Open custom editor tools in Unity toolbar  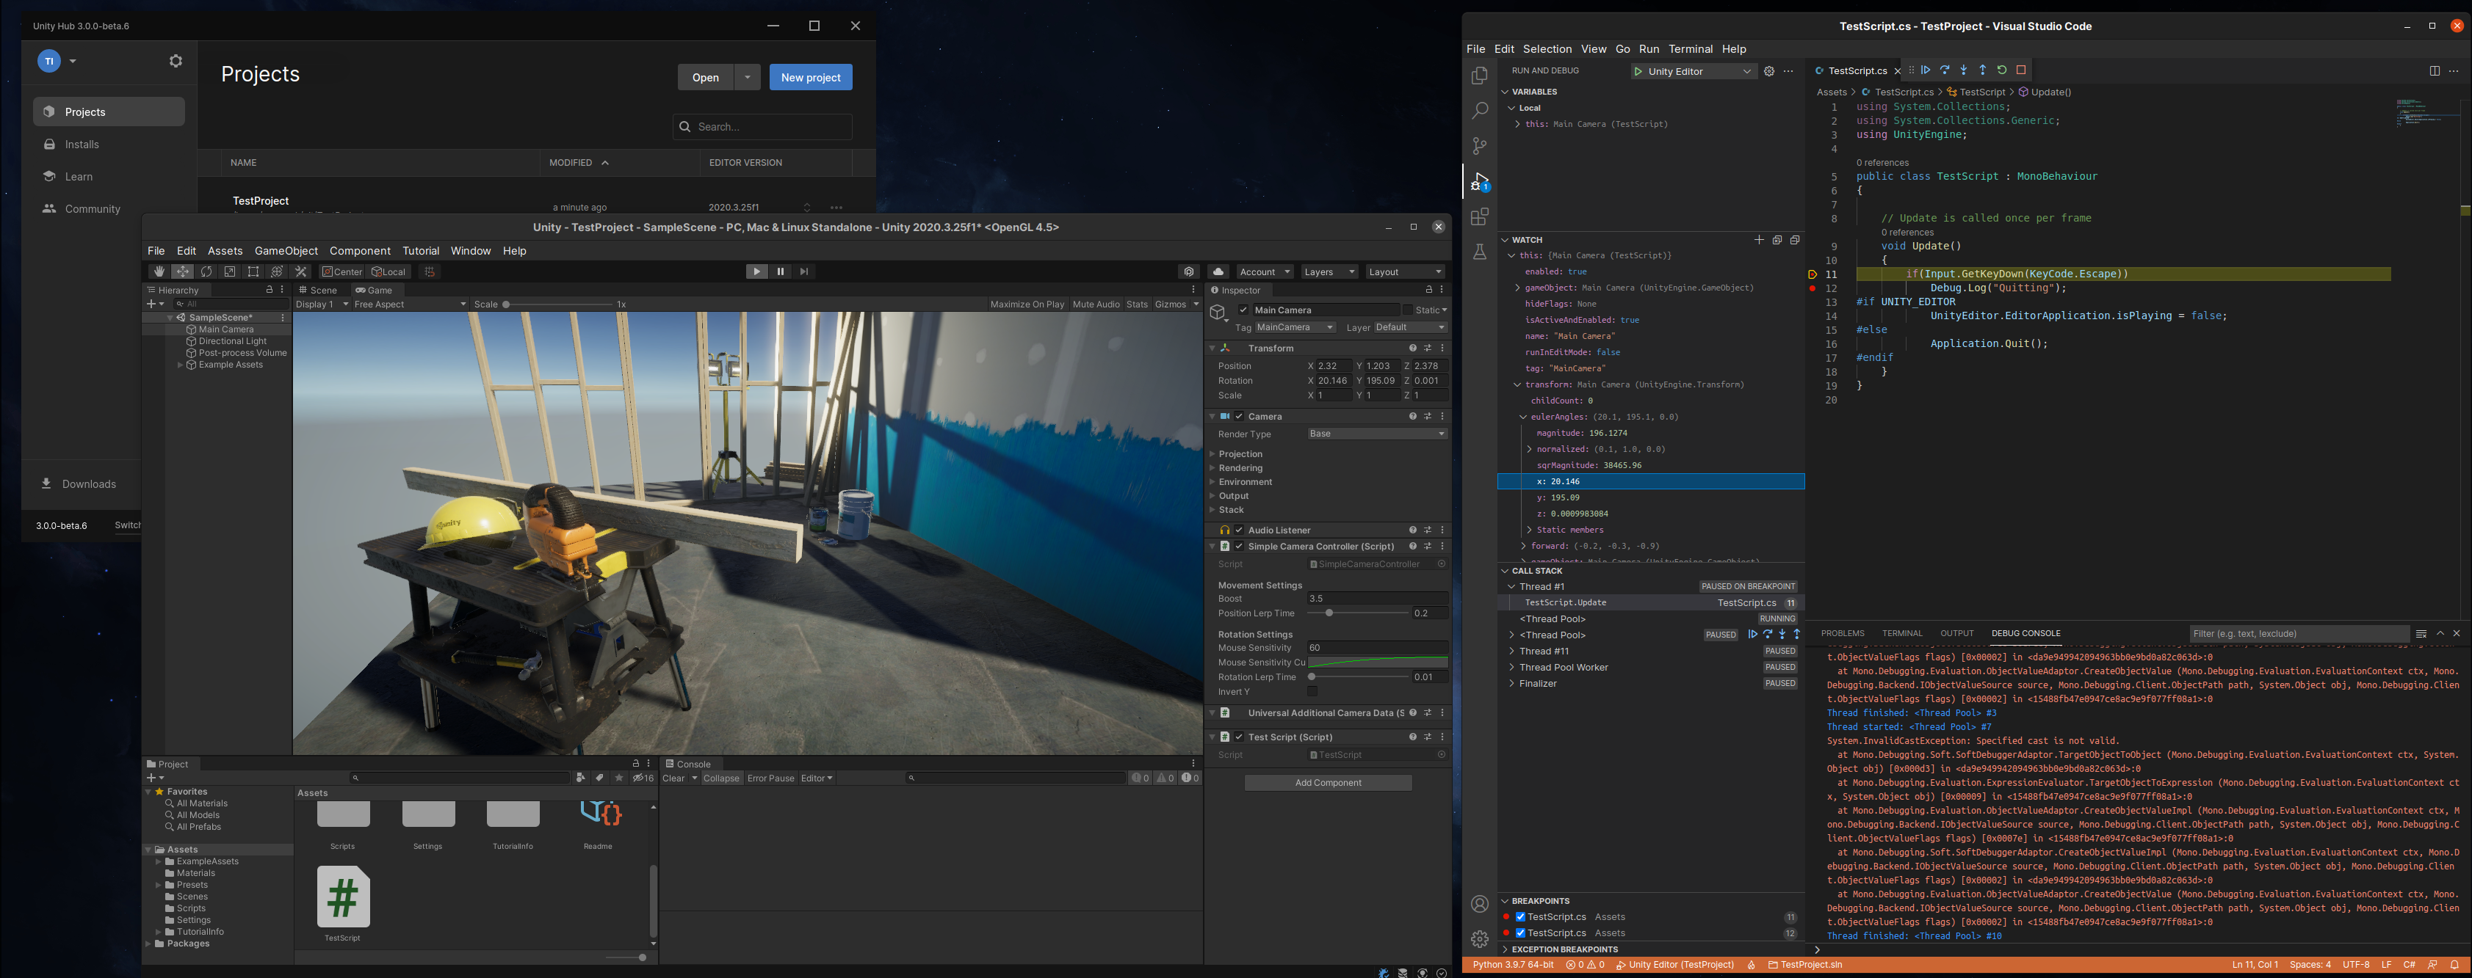(x=300, y=271)
